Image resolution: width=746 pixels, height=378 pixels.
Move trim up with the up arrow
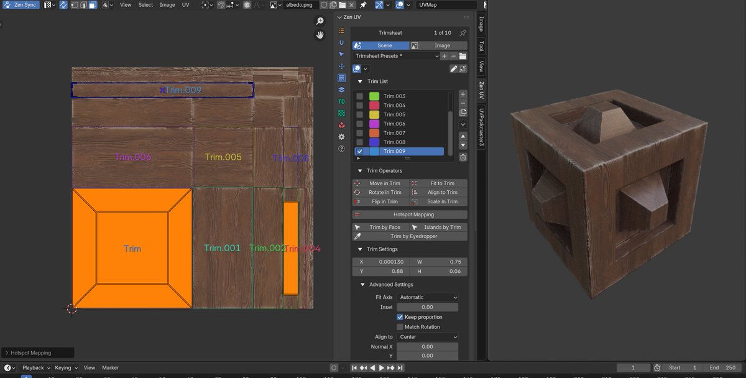point(463,136)
